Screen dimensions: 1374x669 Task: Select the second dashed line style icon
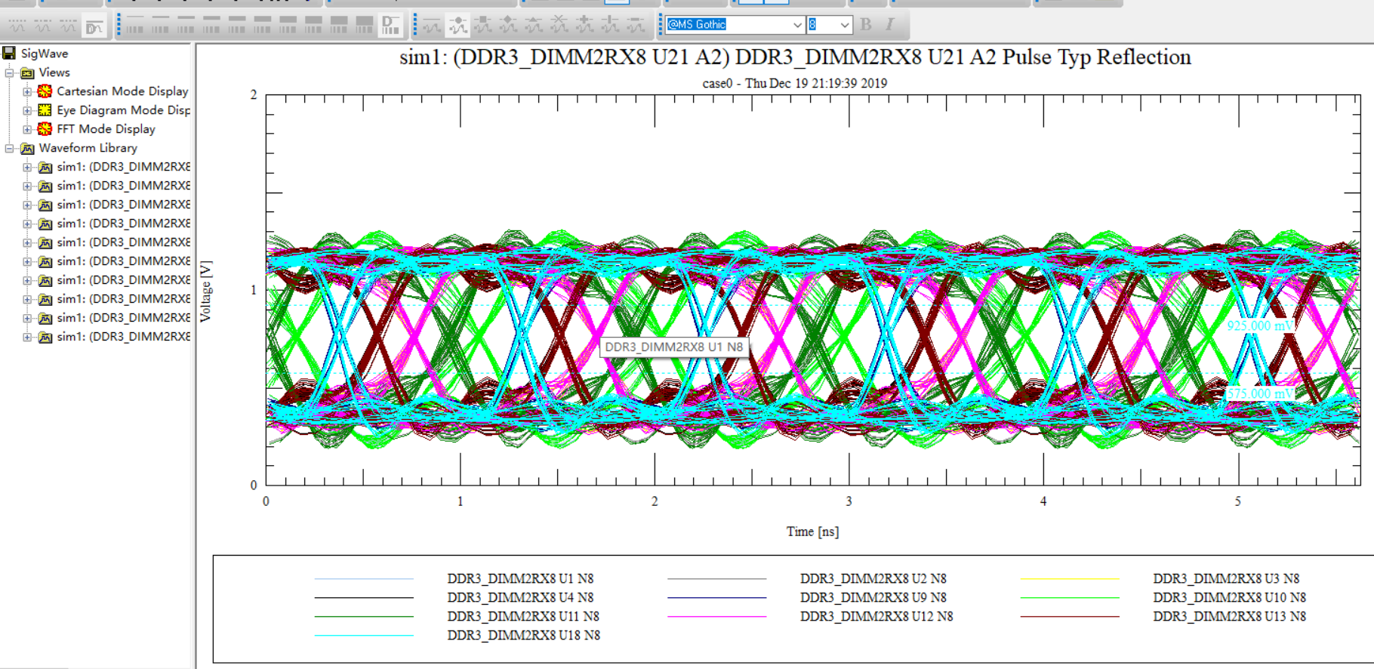[42, 26]
